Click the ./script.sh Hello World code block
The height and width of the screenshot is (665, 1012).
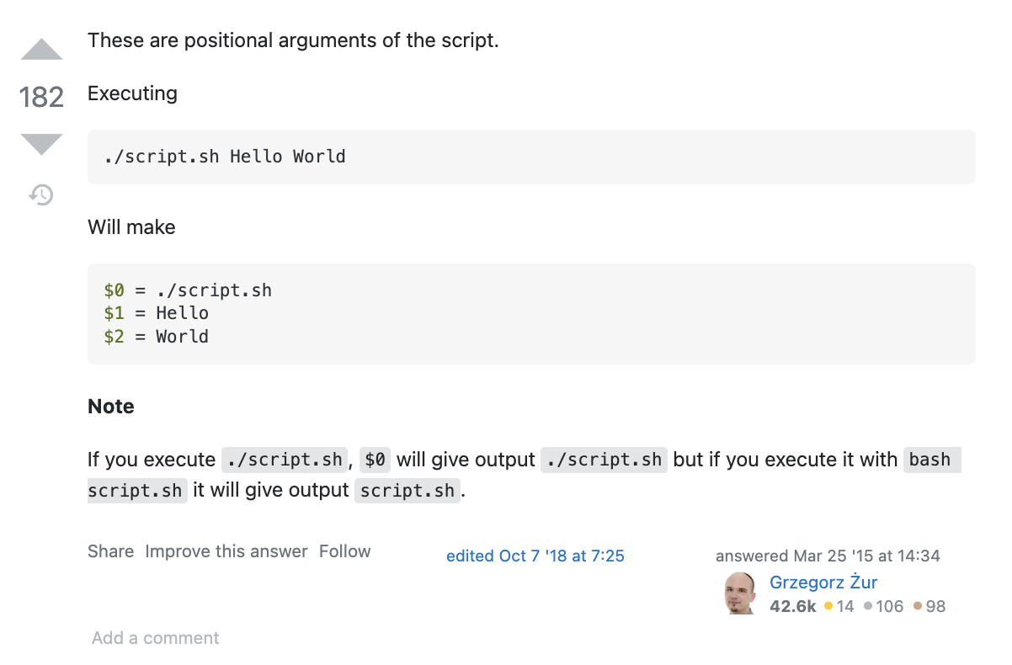tap(531, 157)
